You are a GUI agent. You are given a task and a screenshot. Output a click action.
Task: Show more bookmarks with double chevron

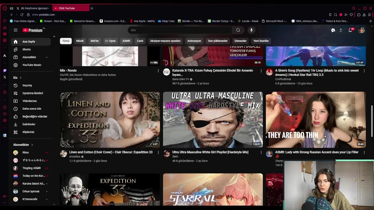[x=370, y=21]
